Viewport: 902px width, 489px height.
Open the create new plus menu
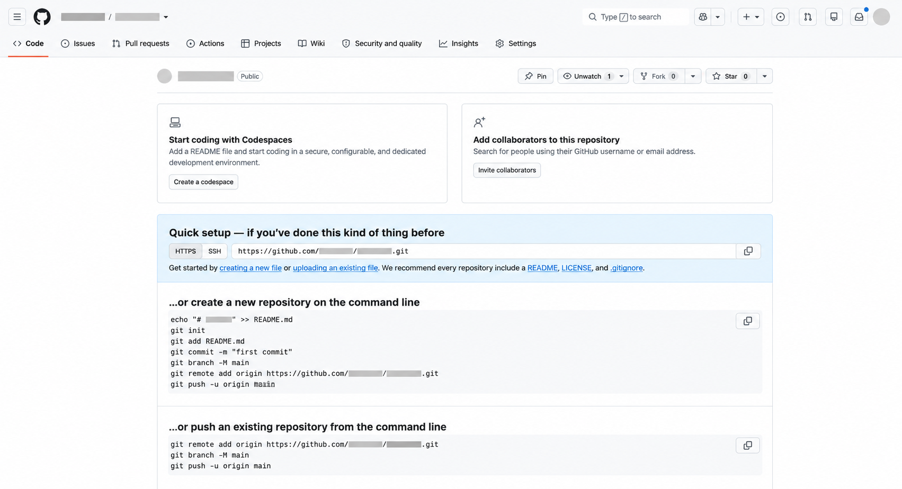pyautogui.click(x=751, y=17)
